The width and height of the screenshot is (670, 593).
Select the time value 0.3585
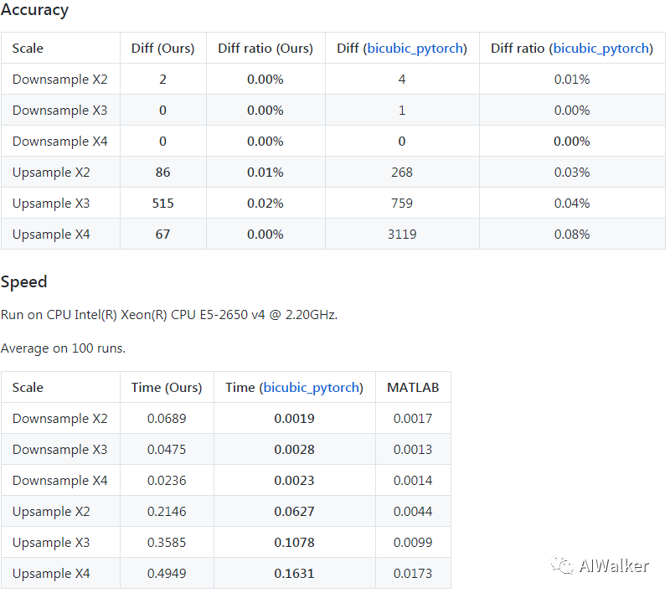tap(167, 543)
